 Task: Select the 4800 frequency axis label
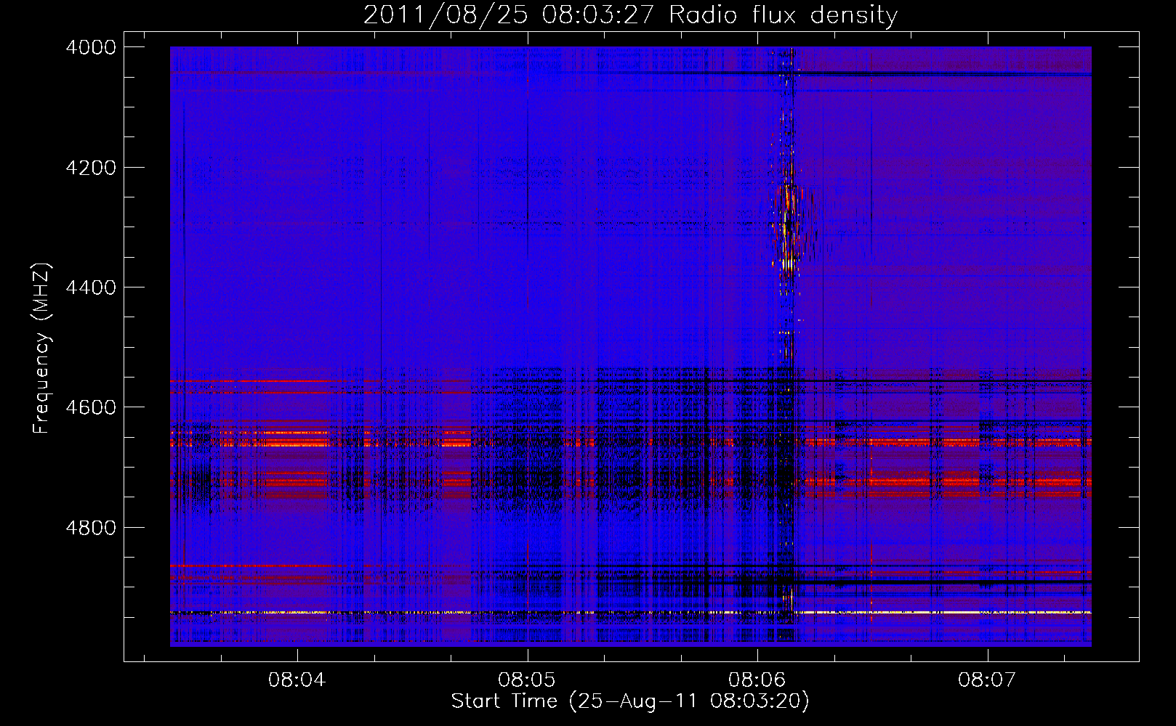(91, 528)
